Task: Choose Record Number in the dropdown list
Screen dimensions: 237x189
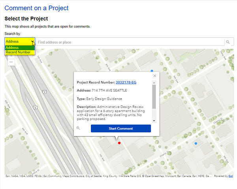Action: pyautogui.click(x=20, y=52)
